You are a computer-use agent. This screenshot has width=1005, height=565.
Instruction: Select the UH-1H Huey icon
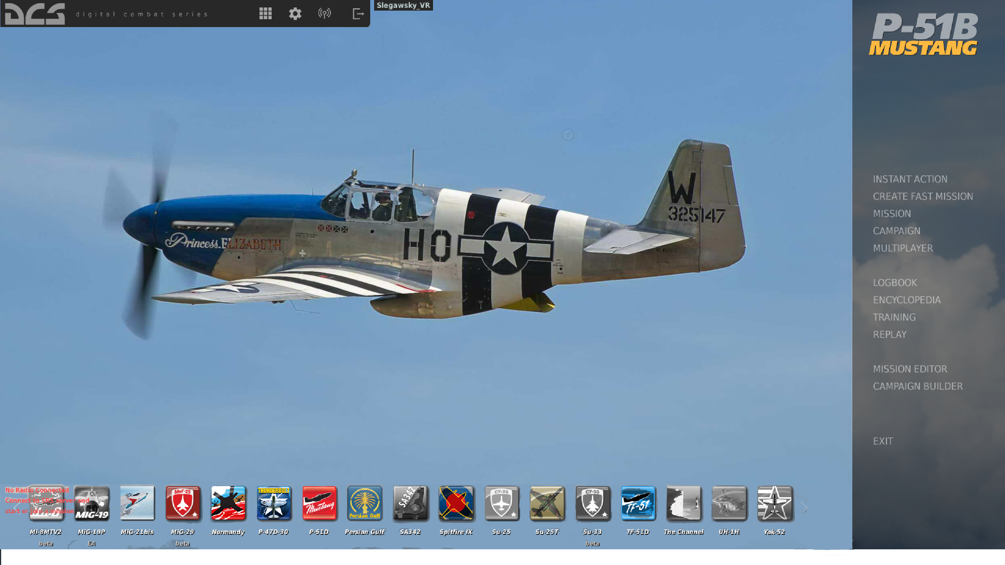(729, 503)
